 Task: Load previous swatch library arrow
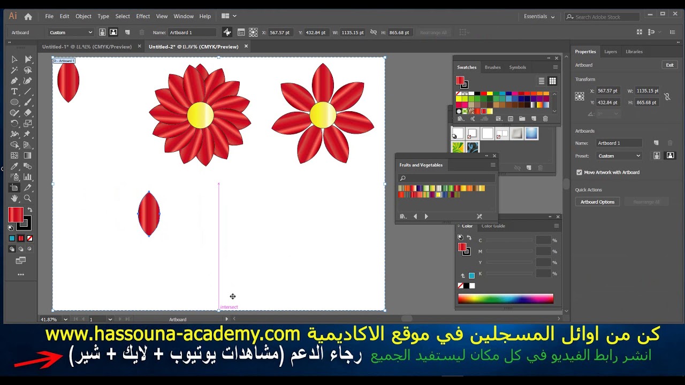(415, 217)
